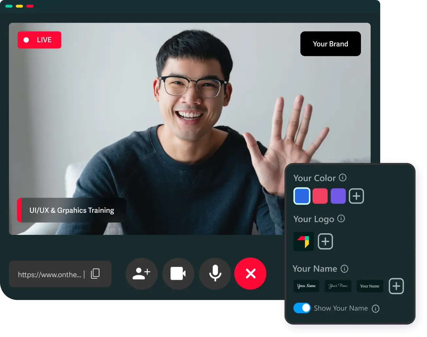Select the script-style Your Name preset
This screenshot has height=337, width=427.
[338, 286]
